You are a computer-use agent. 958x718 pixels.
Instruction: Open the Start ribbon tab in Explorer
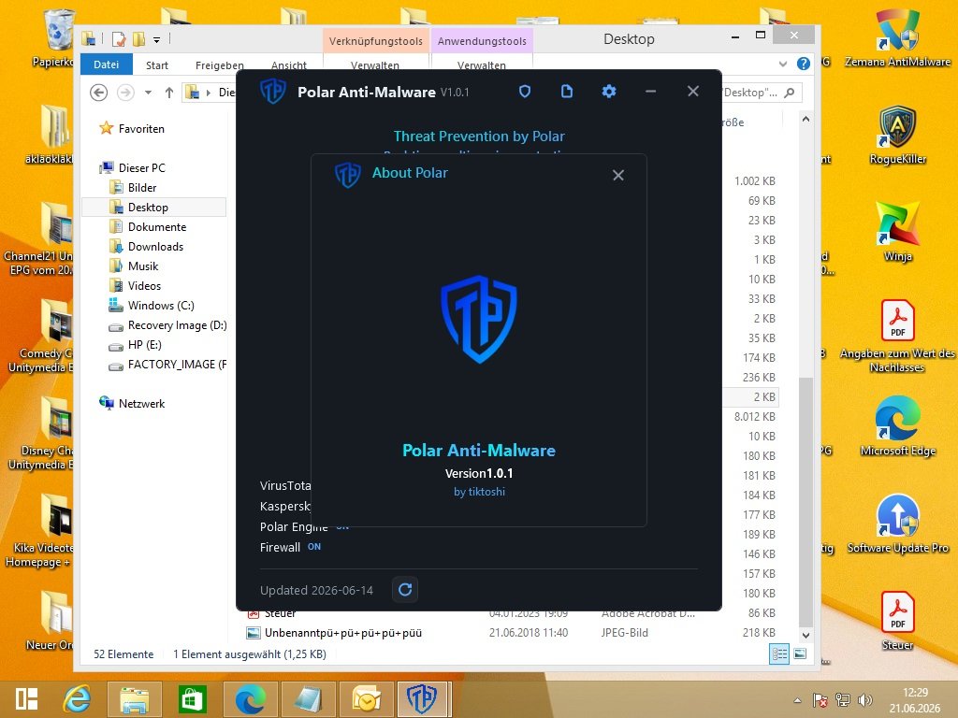click(x=157, y=65)
